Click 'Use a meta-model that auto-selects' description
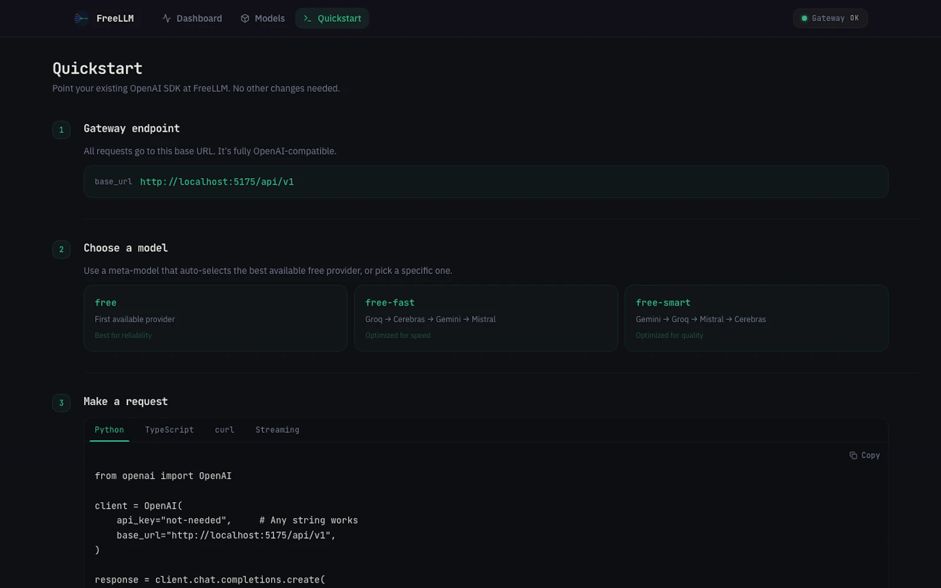Screen dimensions: 941x588 click(268, 270)
